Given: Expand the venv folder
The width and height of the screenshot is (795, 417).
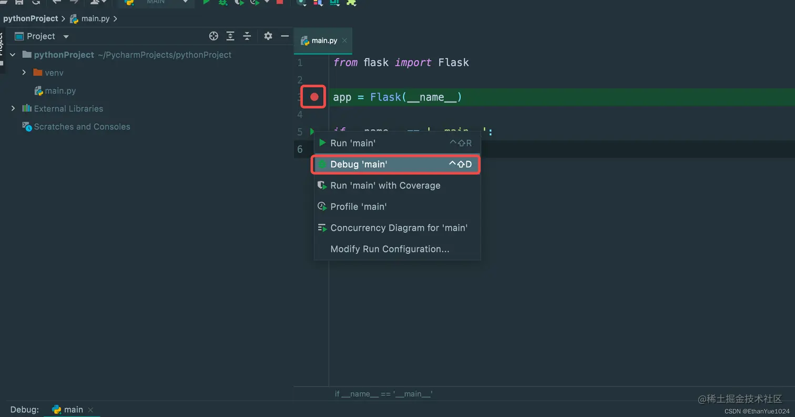Looking at the screenshot, I should point(24,73).
